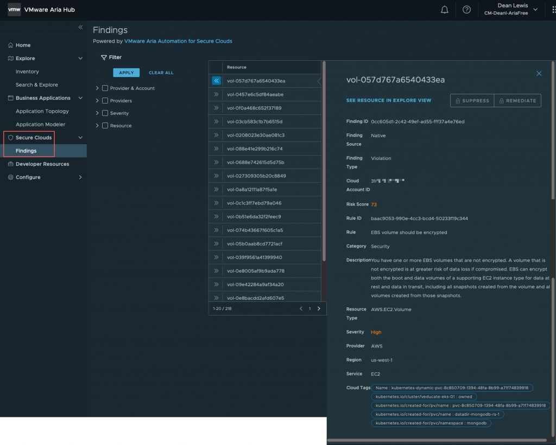Open details arrow for vol-05b0aab8cd7721acf
Screen dimensions: 556x445
tap(216, 243)
